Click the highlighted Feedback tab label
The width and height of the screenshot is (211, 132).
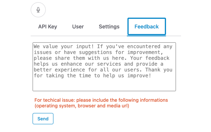(146, 27)
